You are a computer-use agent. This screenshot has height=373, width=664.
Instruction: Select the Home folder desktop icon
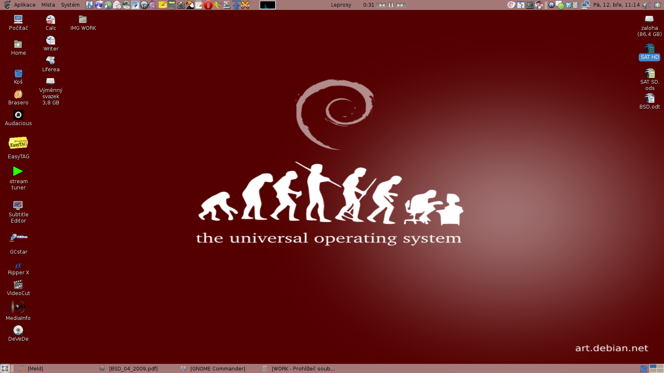click(x=18, y=48)
